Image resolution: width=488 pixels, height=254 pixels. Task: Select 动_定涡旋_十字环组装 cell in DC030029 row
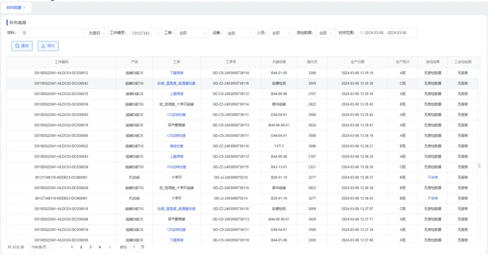(177, 188)
